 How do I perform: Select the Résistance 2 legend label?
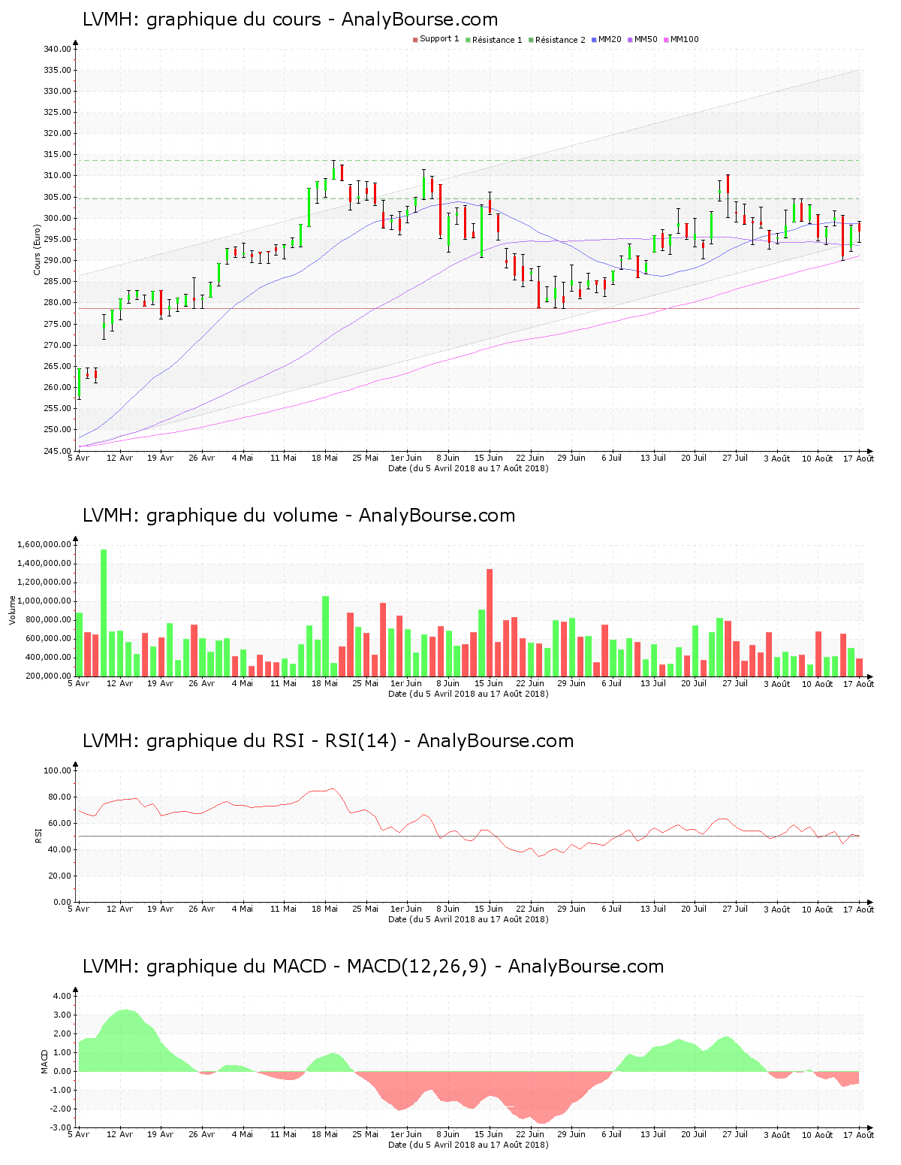tap(560, 40)
